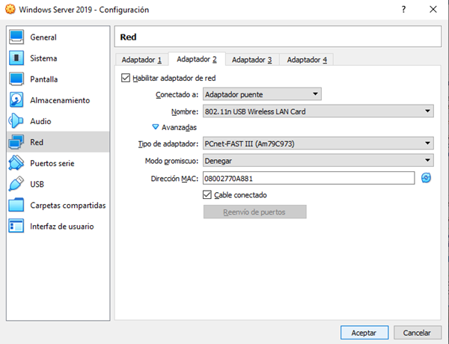Click the Puertos serie connector icon
Viewport: 449px width, 344px height.
coord(16,163)
